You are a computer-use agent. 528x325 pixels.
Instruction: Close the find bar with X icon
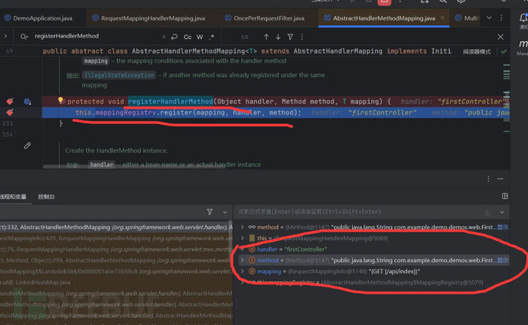[x=501, y=36]
